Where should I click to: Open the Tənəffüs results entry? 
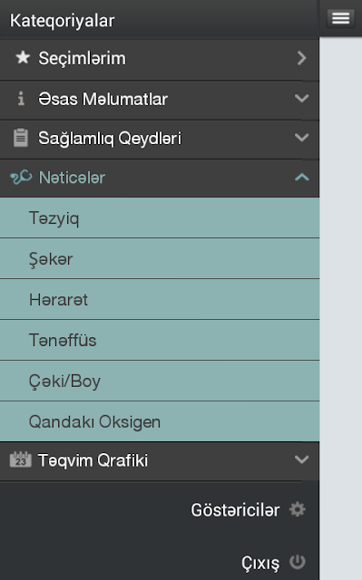(x=160, y=340)
